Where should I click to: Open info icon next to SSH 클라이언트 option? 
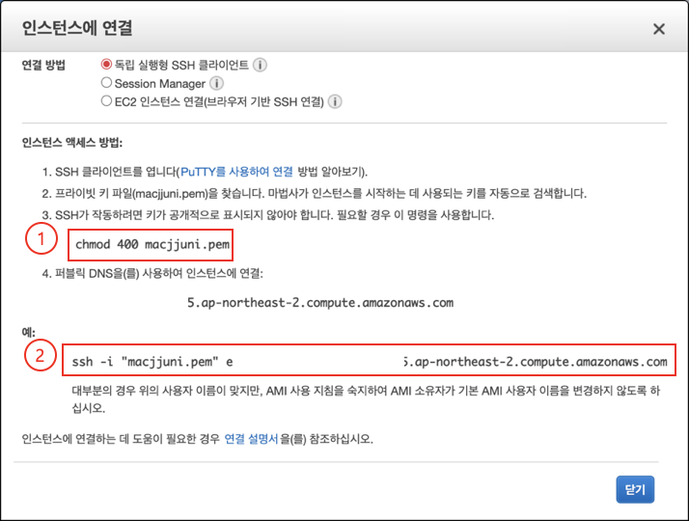[x=260, y=65]
